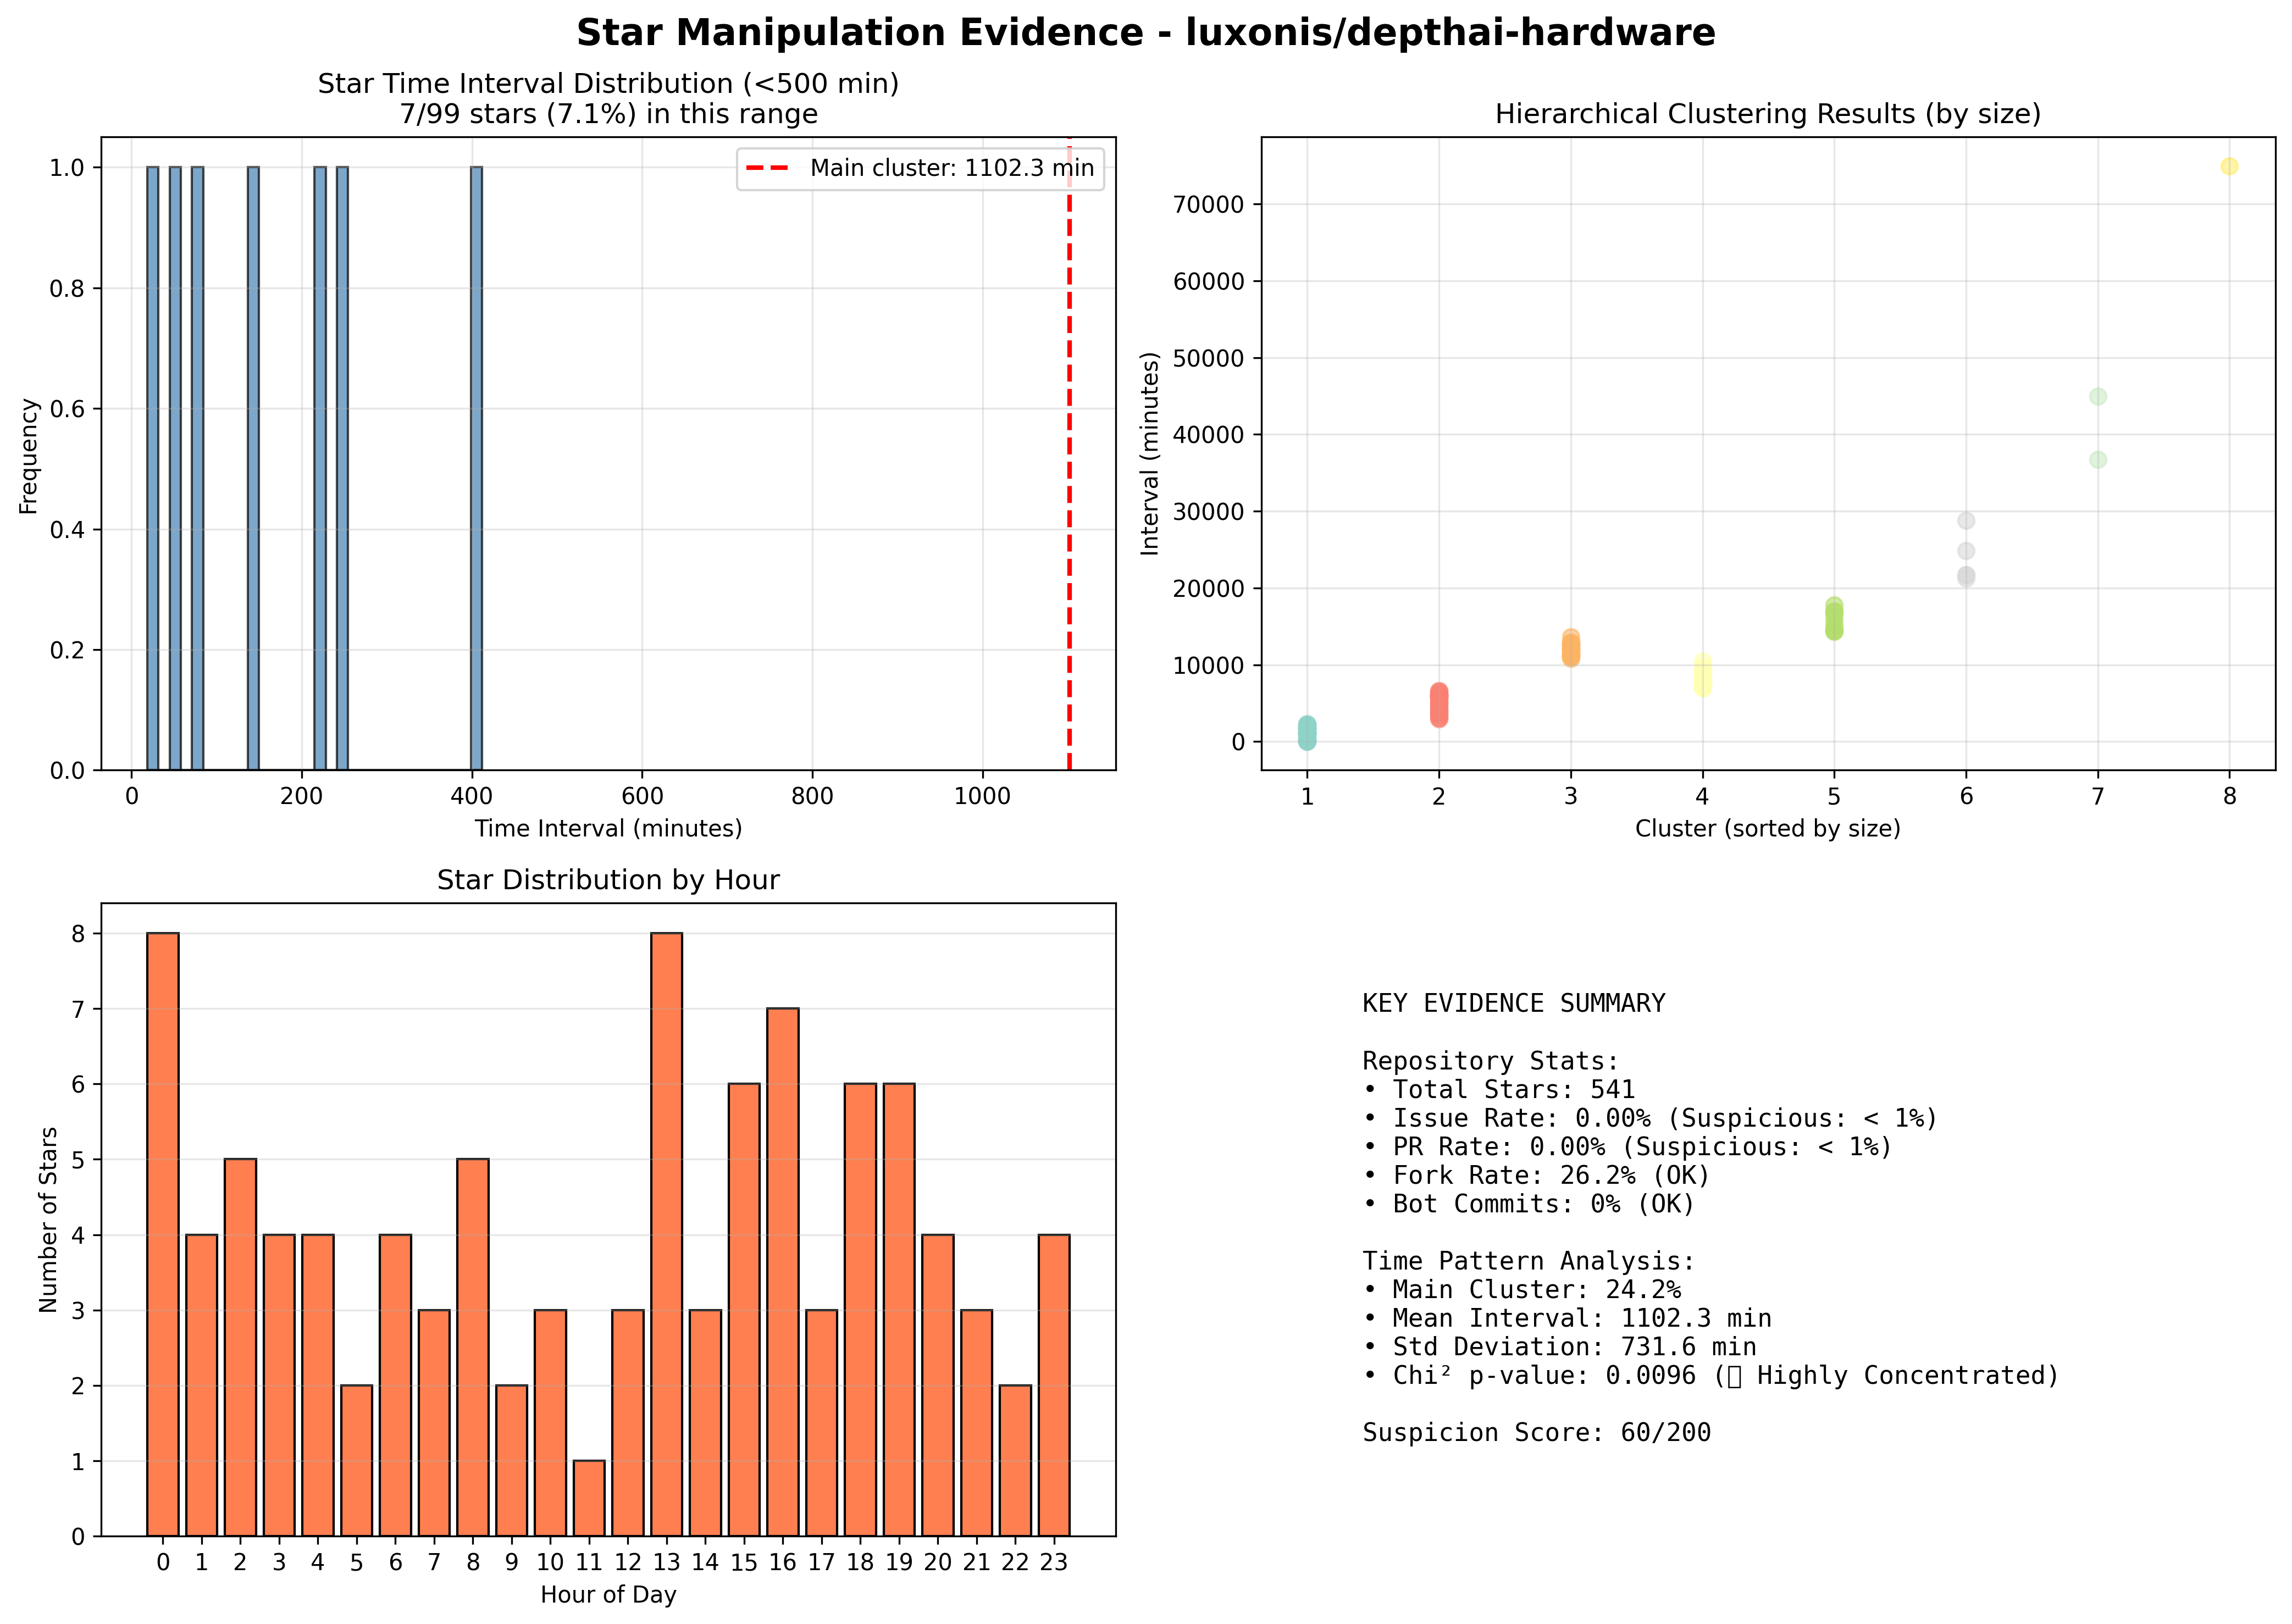Click the red dashed main cluster line
Image resolution: width=2292 pixels, height=1624 pixels.
click(x=1069, y=453)
